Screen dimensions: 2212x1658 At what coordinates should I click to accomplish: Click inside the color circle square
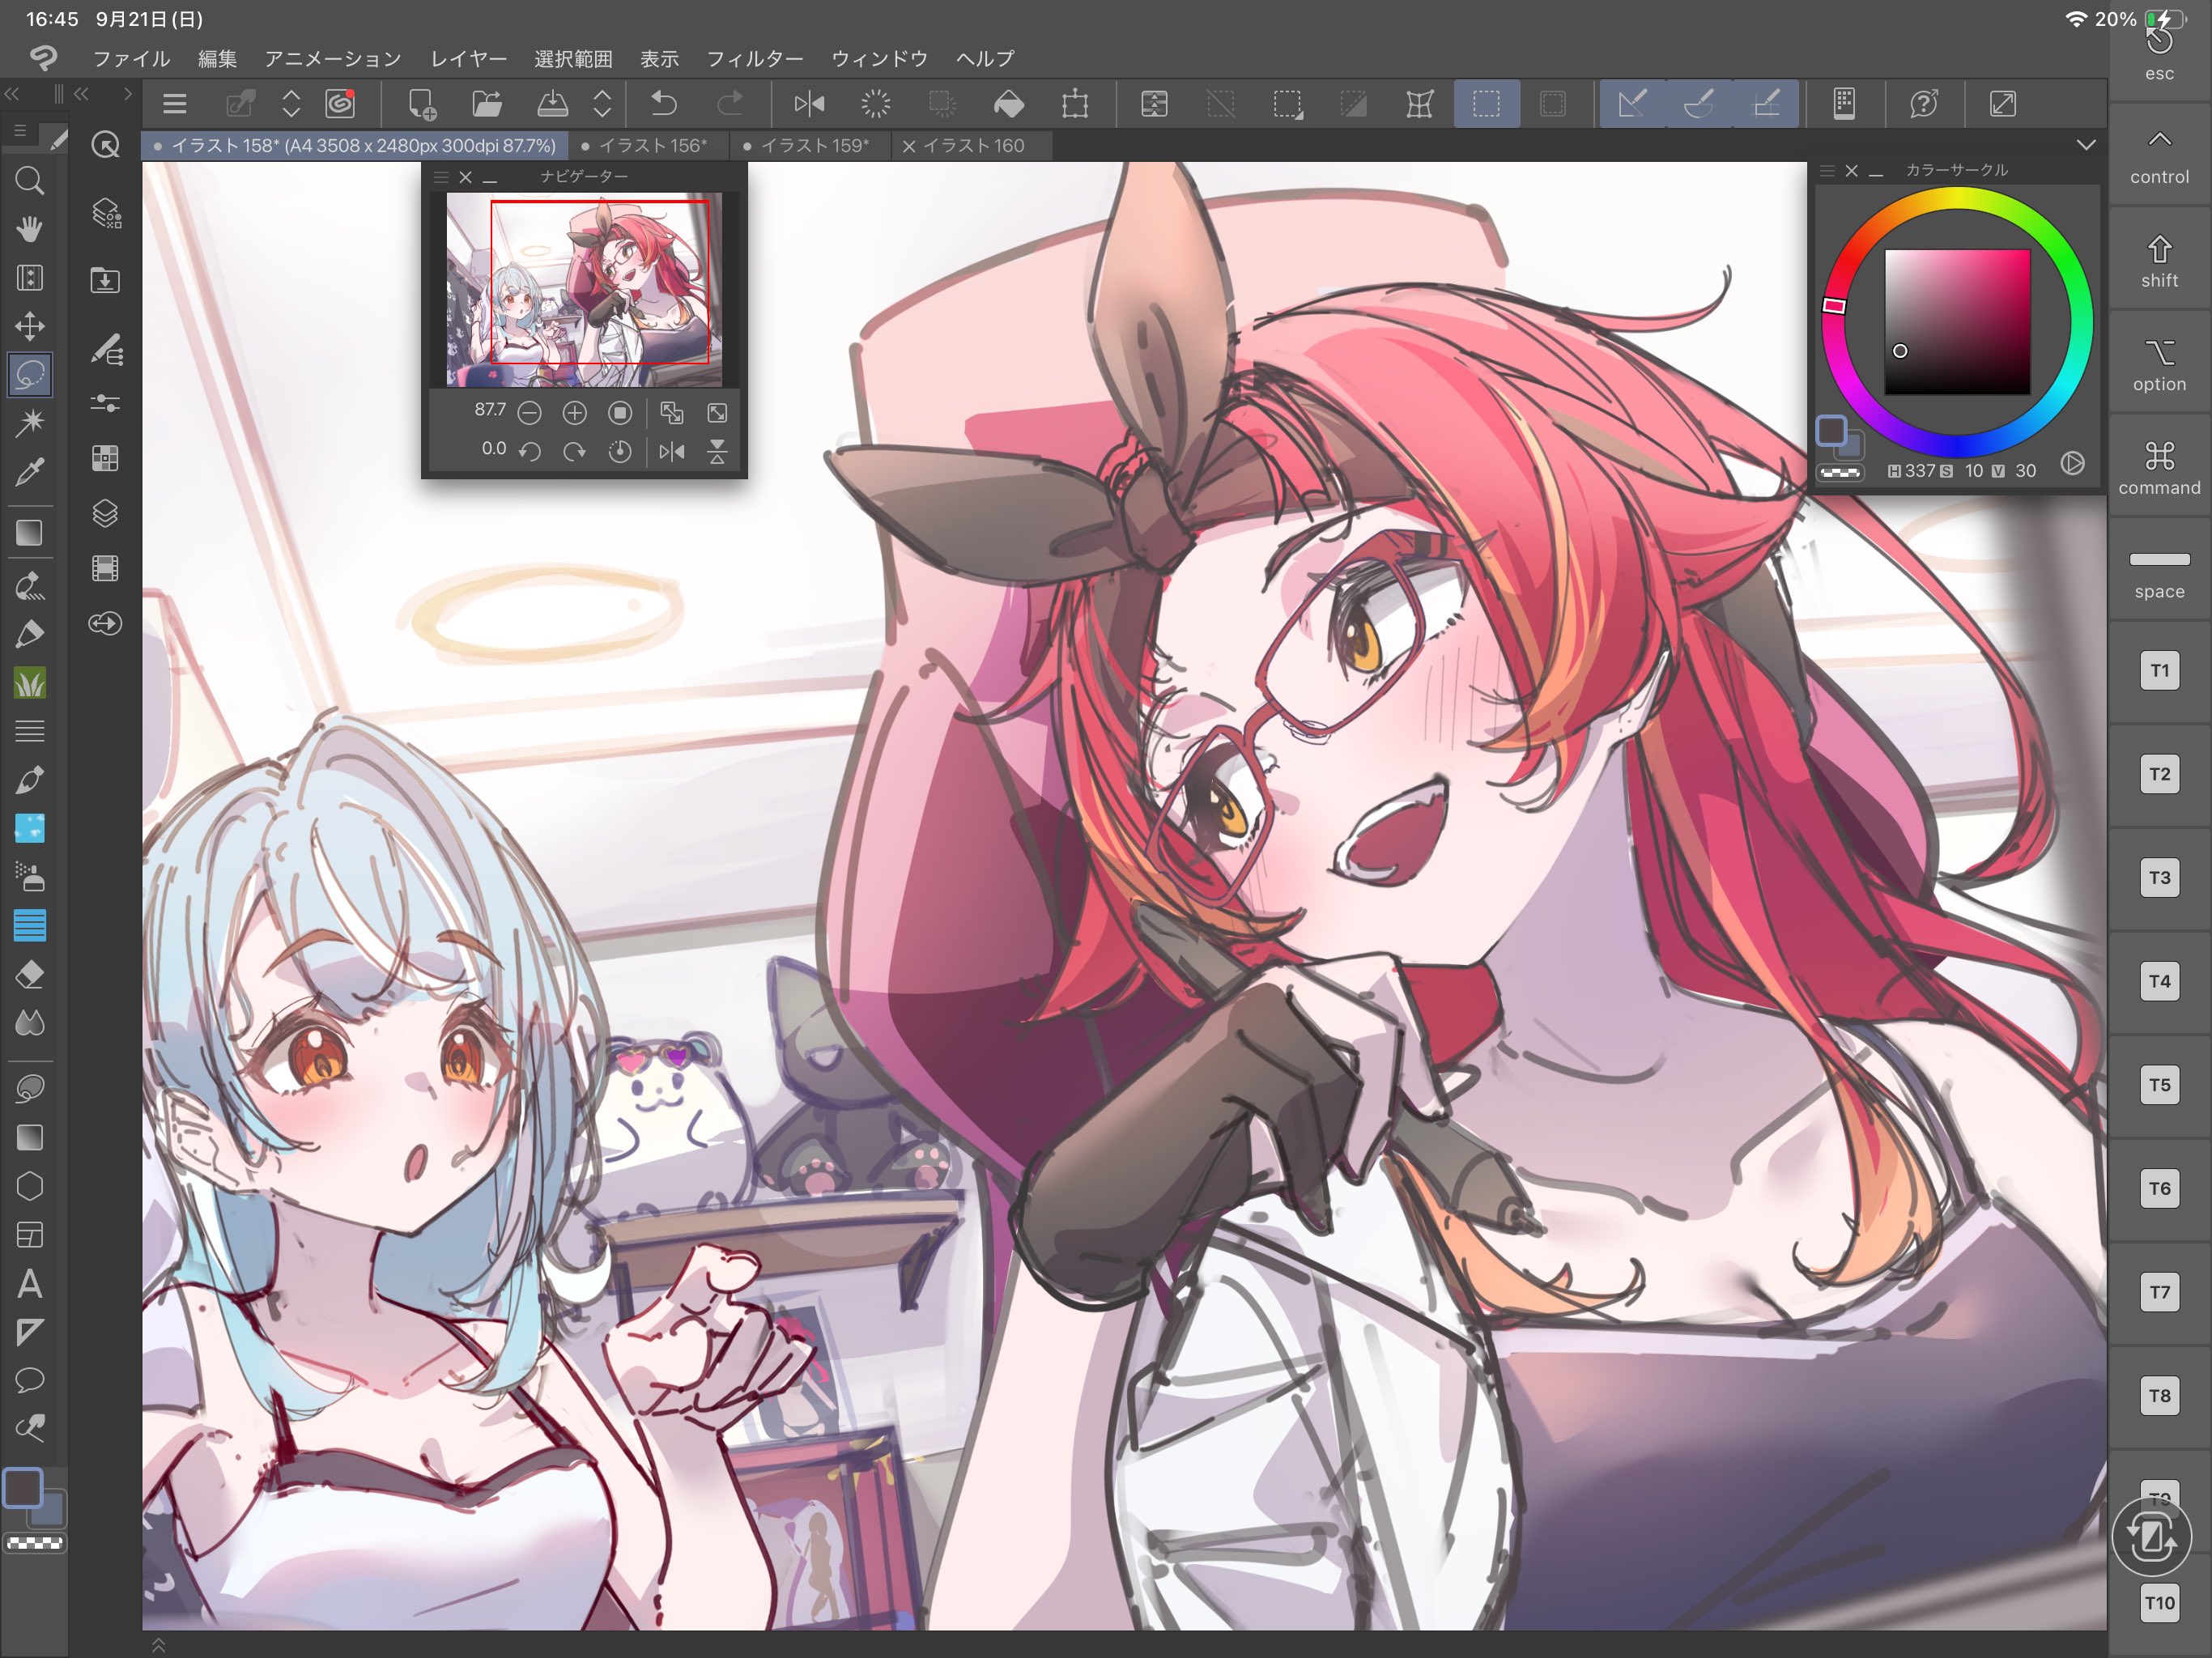pos(1957,321)
